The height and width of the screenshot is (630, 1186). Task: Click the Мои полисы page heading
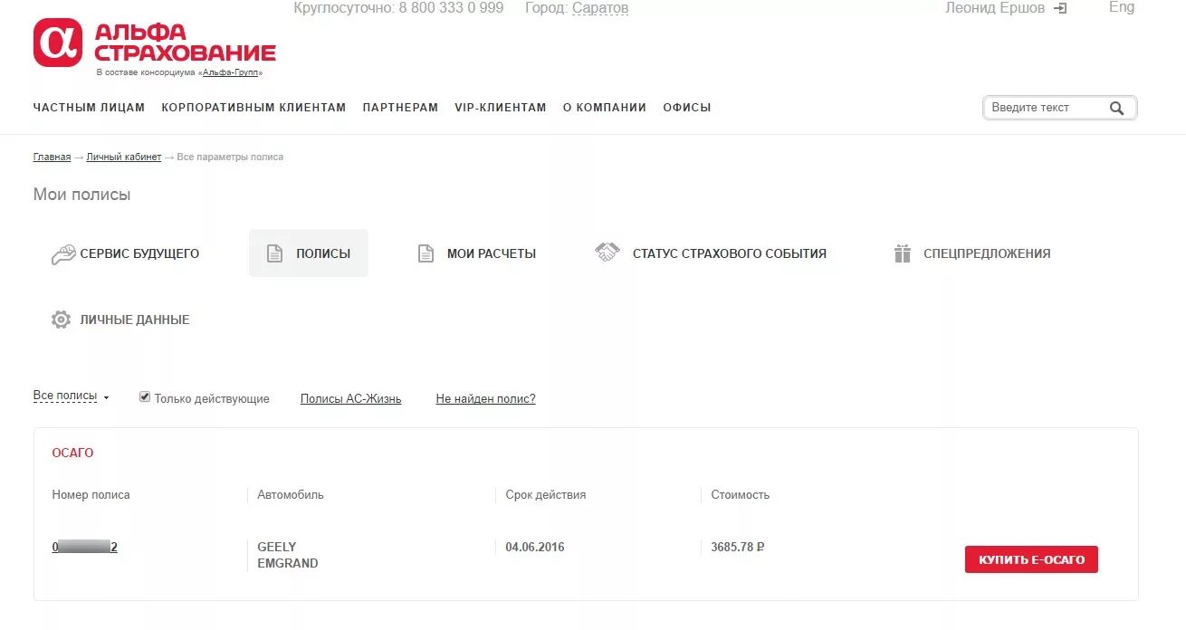tap(81, 195)
